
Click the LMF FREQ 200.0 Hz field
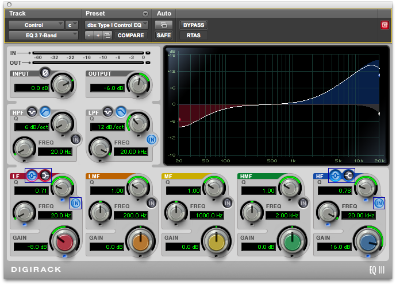pyautogui.click(x=131, y=216)
